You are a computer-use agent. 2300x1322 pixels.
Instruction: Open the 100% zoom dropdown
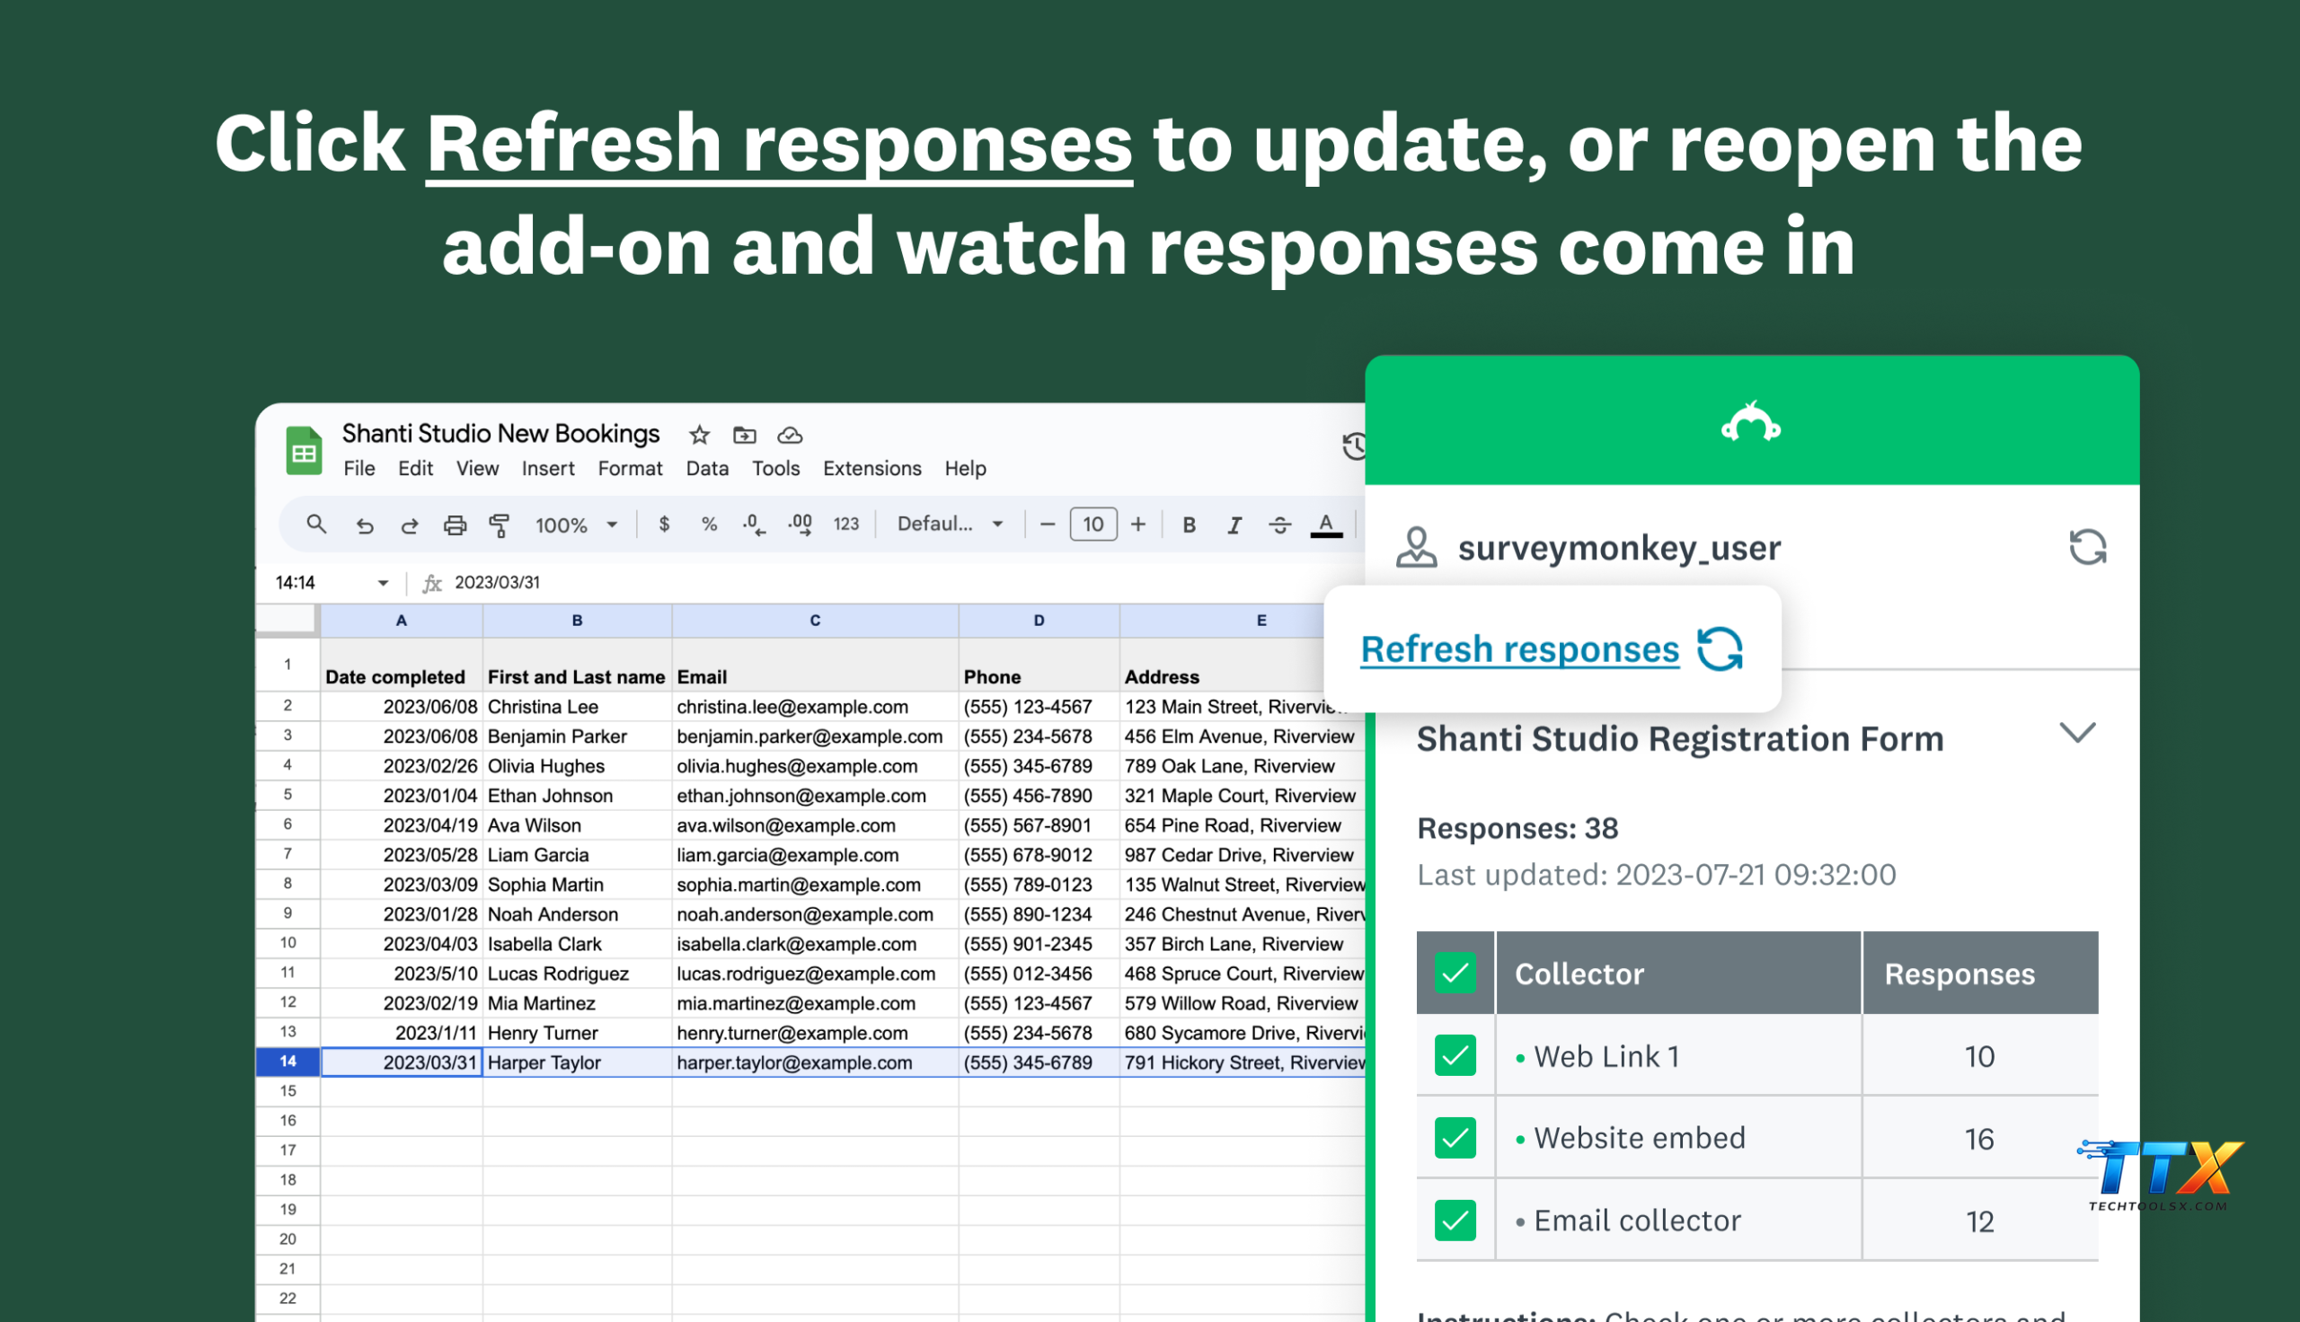(x=577, y=524)
